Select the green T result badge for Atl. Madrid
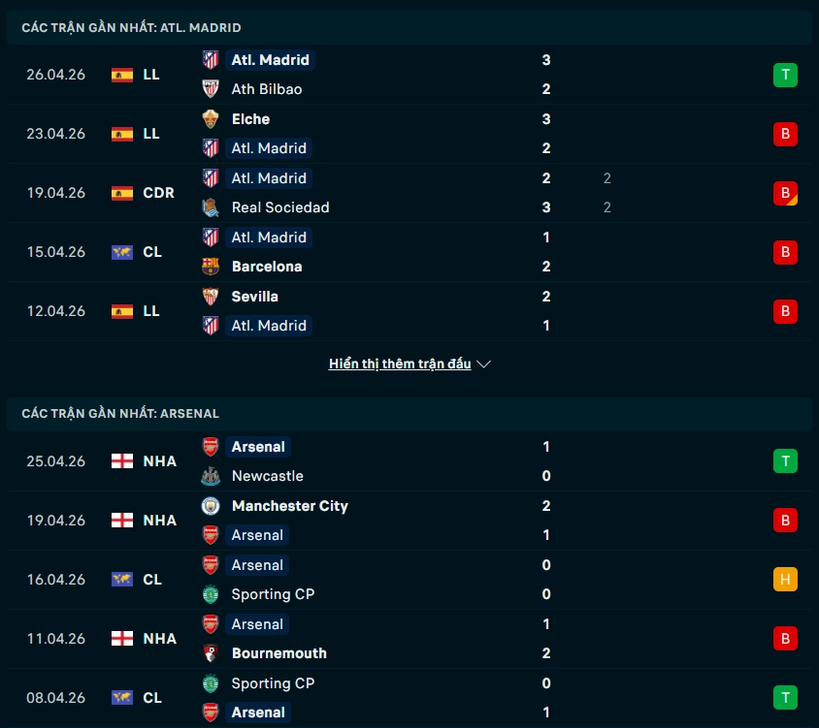 coord(785,75)
